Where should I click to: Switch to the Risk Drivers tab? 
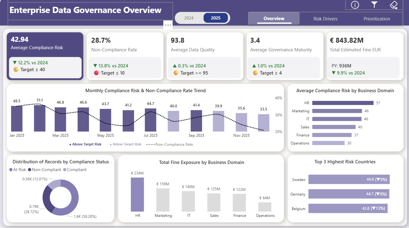click(x=325, y=19)
